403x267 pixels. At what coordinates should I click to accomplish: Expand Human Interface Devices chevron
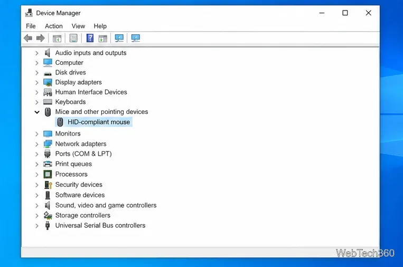click(37, 92)
